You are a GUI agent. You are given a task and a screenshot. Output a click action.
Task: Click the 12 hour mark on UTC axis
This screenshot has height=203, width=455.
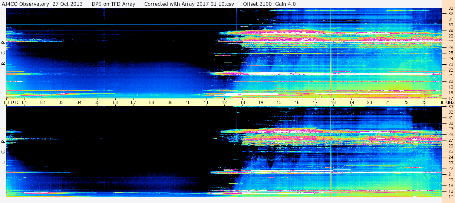(224, 102)
